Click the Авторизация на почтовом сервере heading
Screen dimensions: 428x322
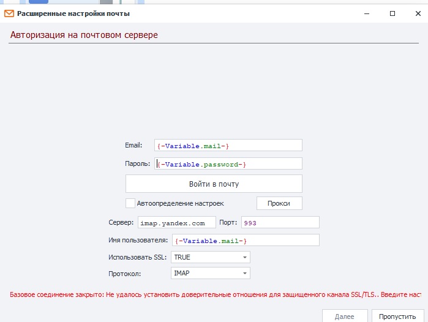click(84, 35)
